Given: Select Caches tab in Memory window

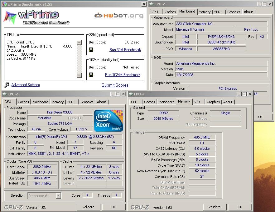Looking at the screenshot, I should [150, 102].
